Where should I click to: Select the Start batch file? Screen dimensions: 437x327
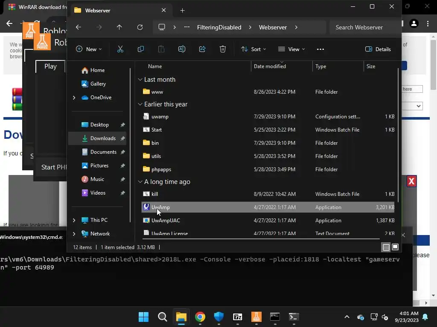[268, 129]
